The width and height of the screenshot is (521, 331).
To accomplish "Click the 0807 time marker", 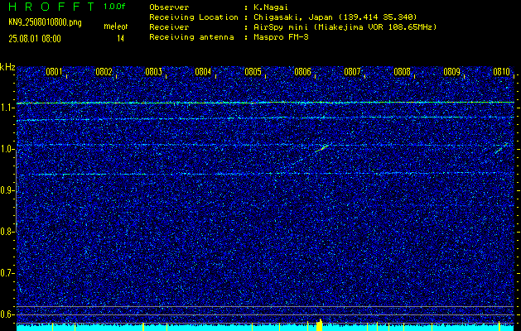I will point(352,72).
